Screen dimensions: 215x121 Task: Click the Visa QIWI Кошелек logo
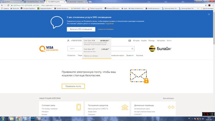49,48
